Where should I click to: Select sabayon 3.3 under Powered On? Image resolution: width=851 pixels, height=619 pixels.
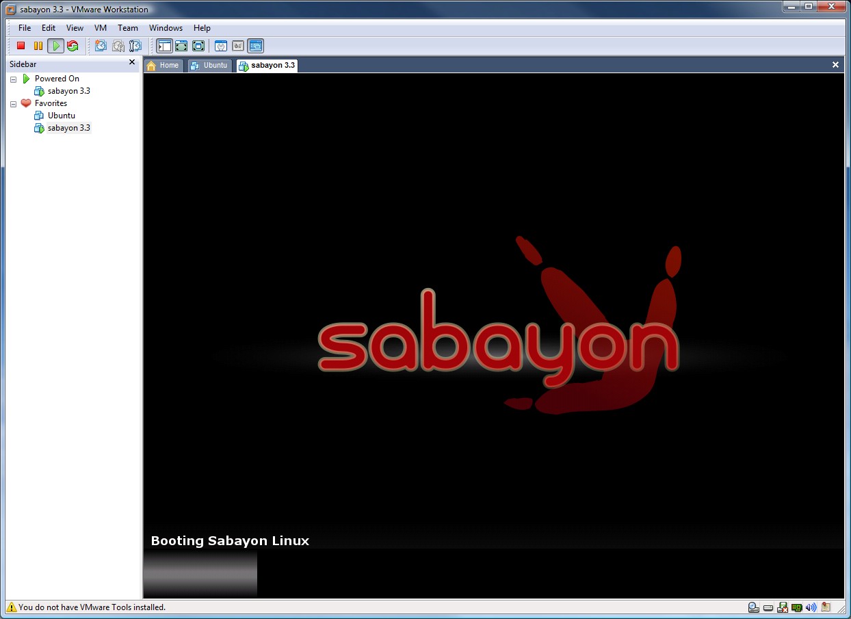tap(68, 91)
